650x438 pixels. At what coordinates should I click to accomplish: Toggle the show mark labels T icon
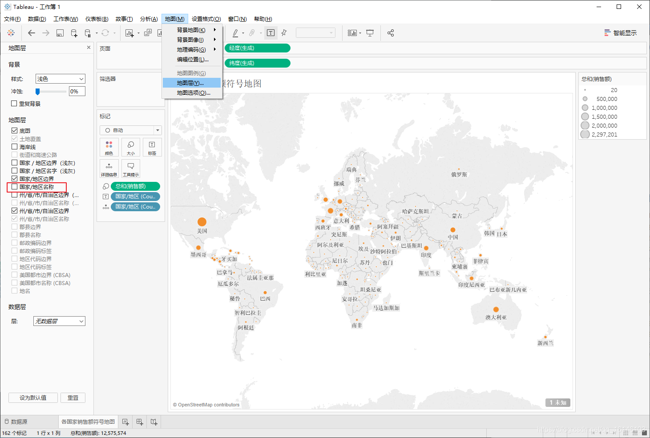tap(270, 33)
